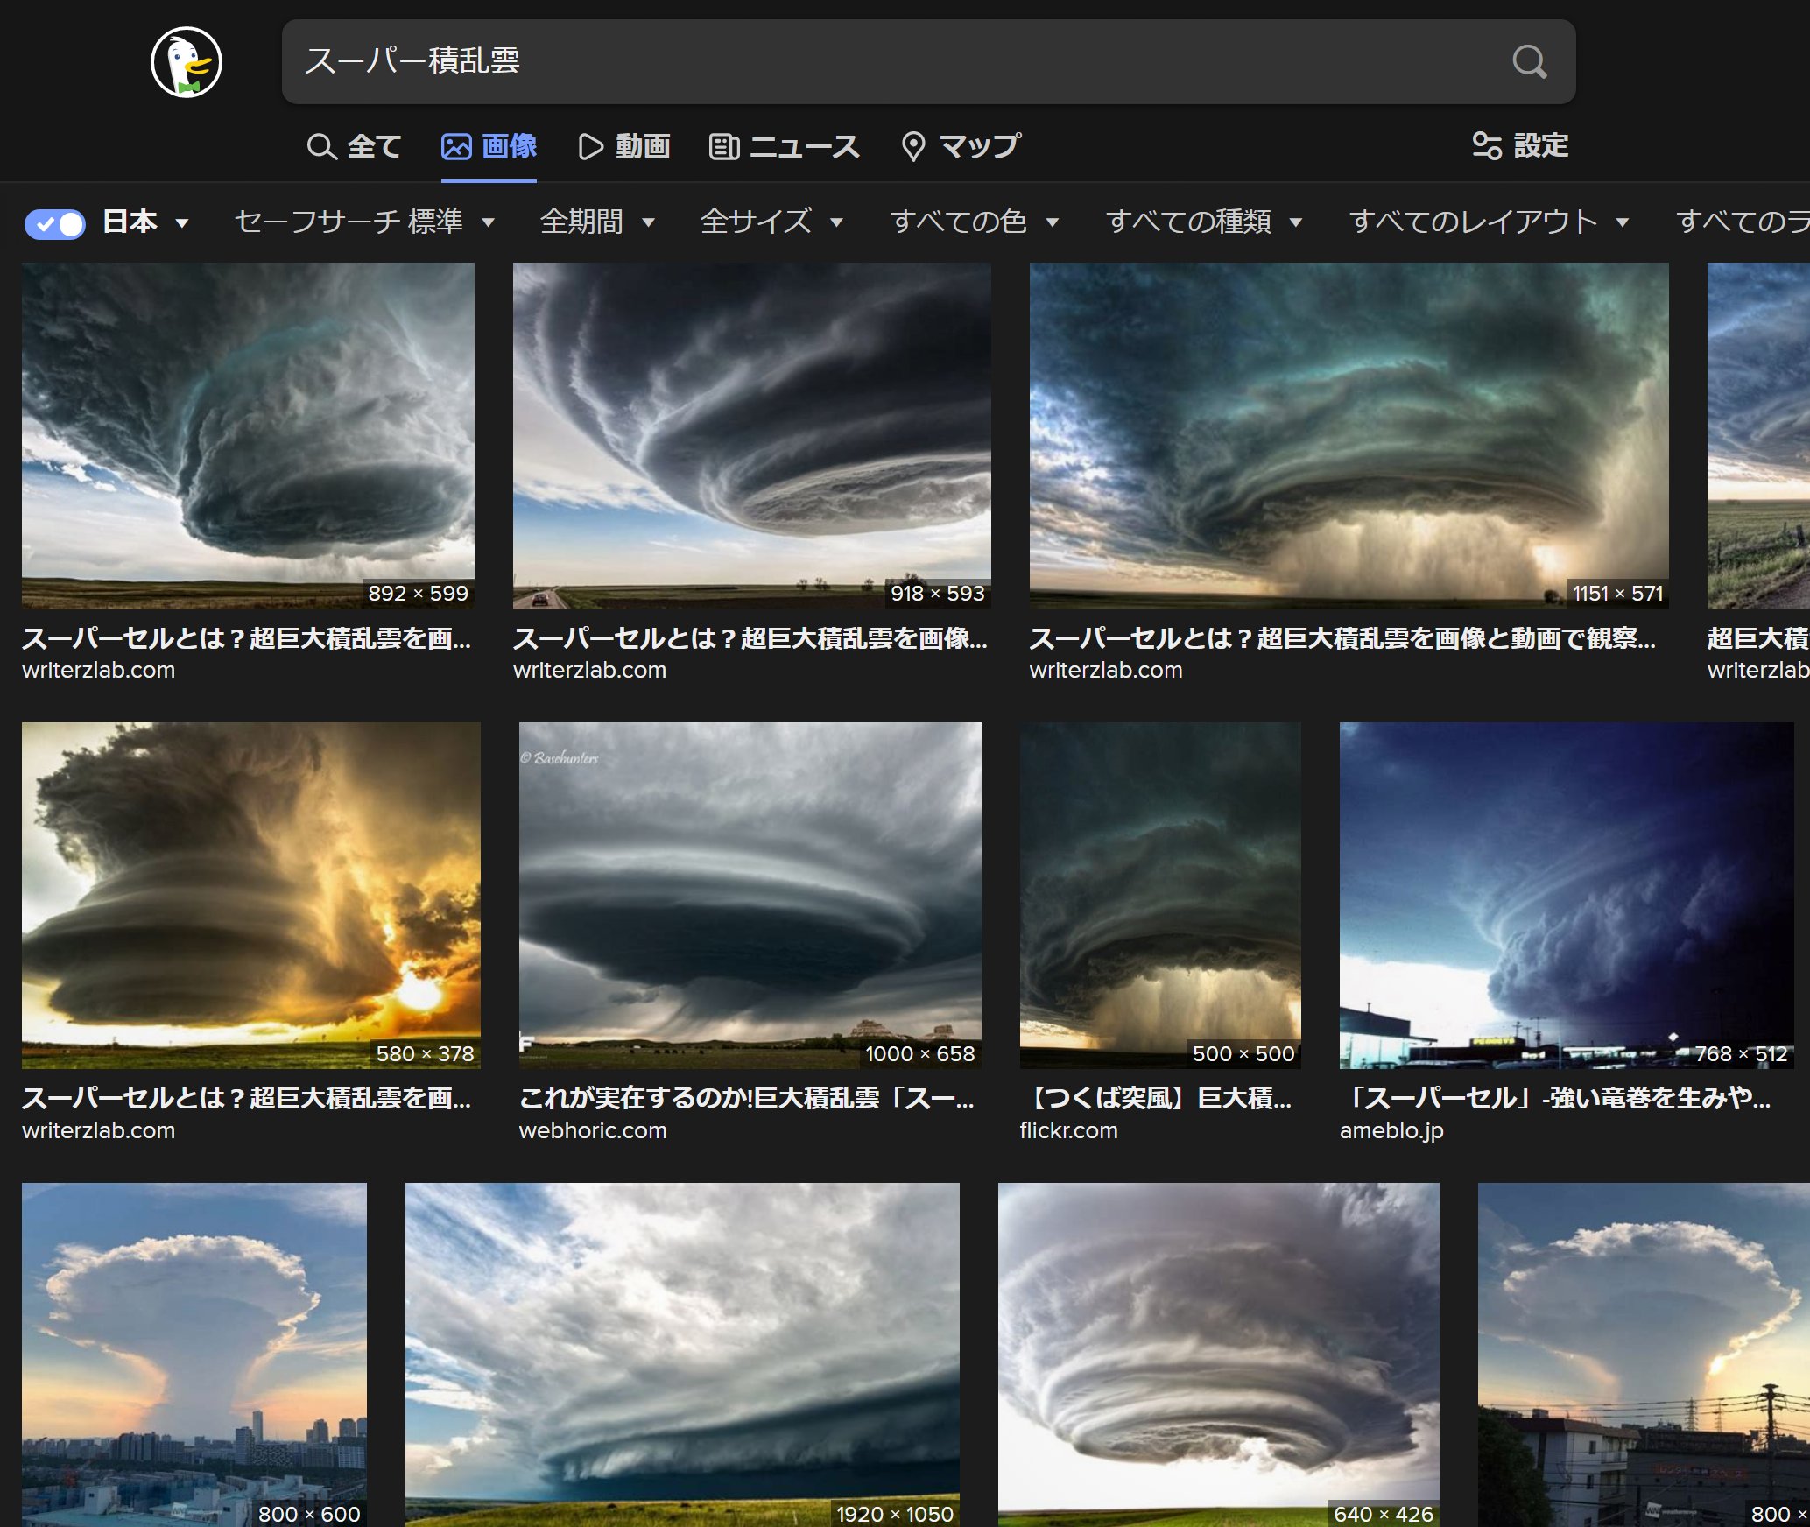Click the 画像 images tab icon
Screen dimensions: 1810x1527
pos(456,146)
